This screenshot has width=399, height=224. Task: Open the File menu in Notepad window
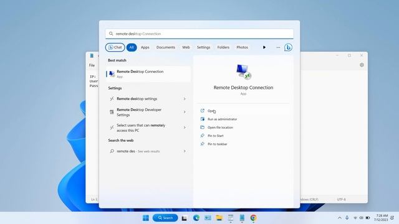[92, 65]
